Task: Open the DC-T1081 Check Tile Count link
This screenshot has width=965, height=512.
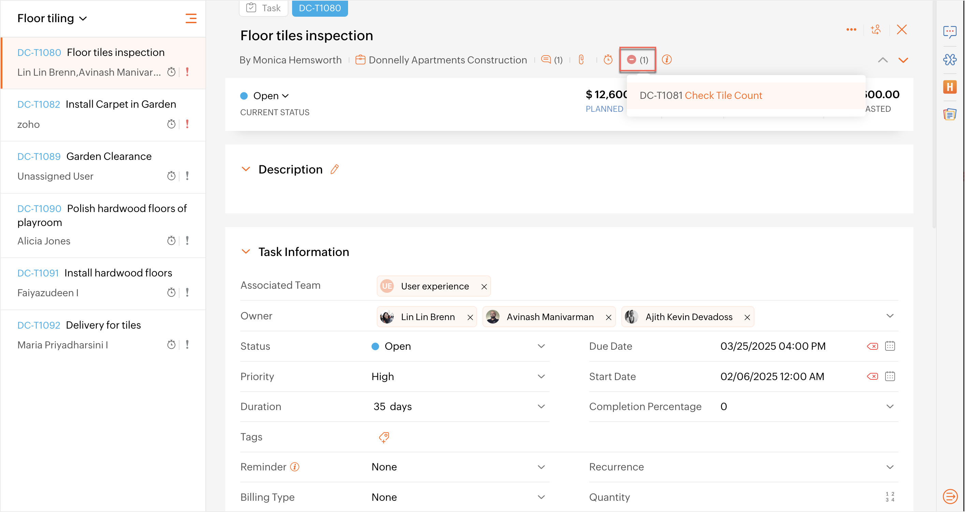Action: coord(723,95)
